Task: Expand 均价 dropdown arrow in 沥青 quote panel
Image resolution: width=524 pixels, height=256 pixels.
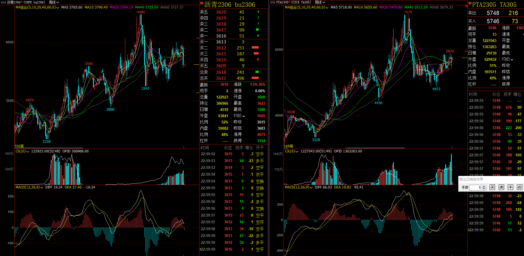Action: coord(244,116)
